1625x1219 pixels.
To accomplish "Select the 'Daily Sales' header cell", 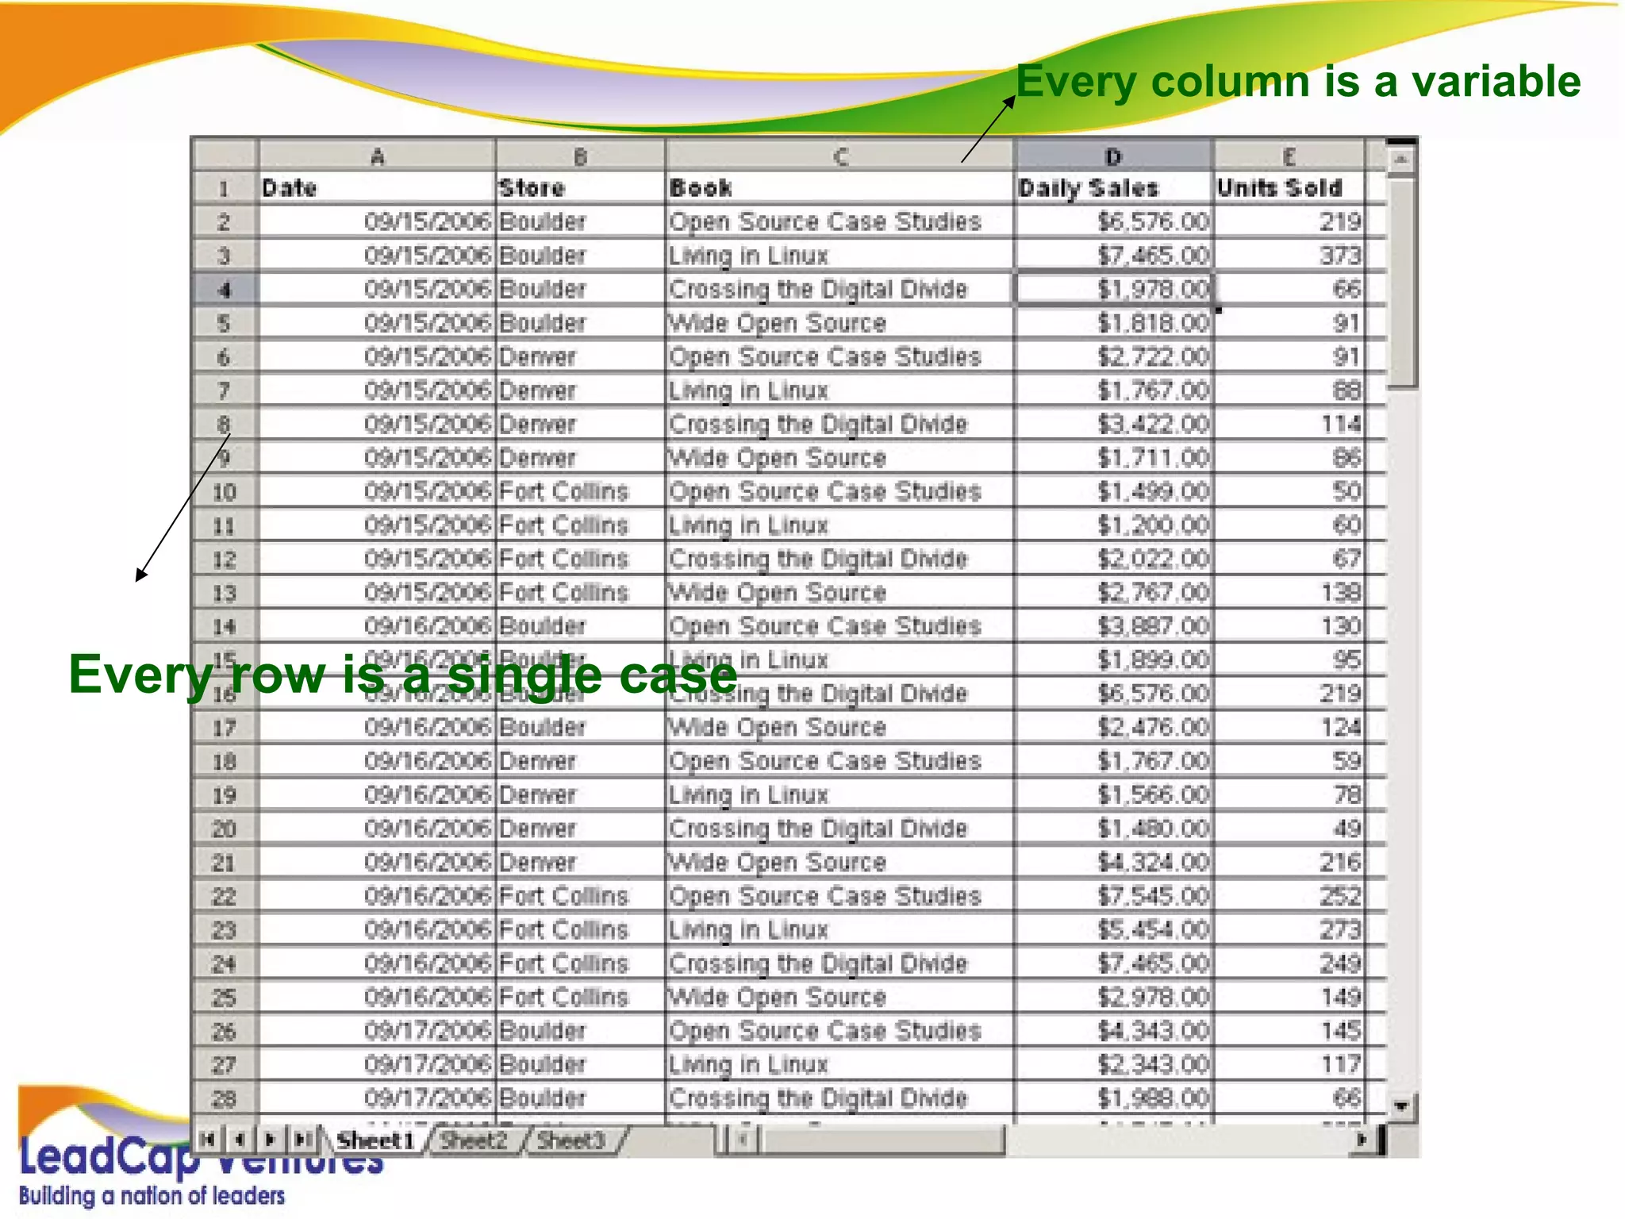I will click(1114, 188).
